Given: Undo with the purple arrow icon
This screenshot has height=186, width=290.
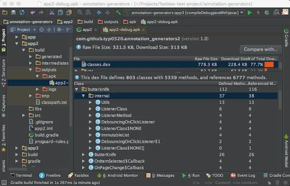Looking at the screenshot, I should click(x=33, y=13).
